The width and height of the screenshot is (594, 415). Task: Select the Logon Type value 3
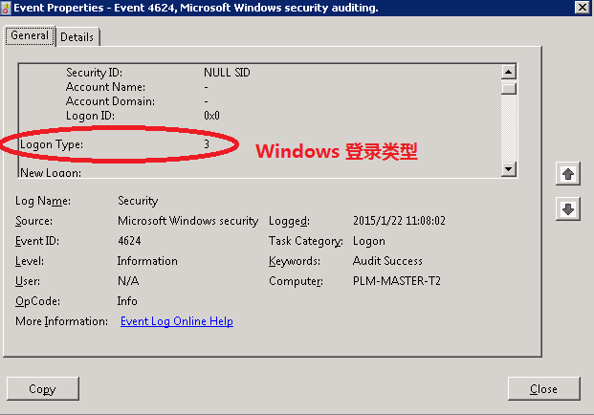pyautogui.click(x=207, y=143)
